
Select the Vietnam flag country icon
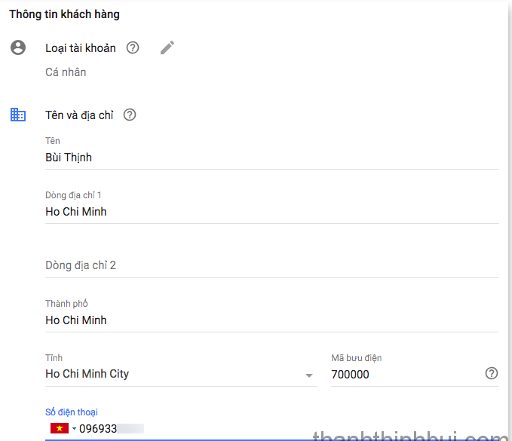(x=60, y=428)
